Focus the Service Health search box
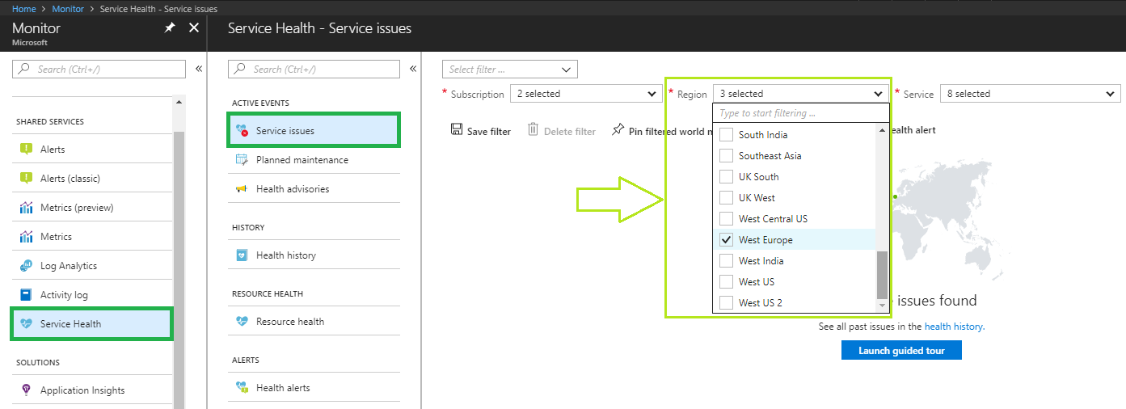This screenshot has width=1126, height=409. 314,70
